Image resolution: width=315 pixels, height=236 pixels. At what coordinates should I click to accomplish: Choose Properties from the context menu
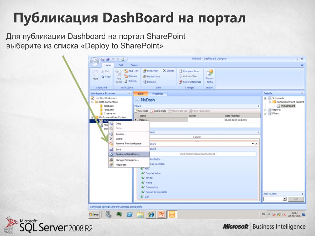click(129, 165)
